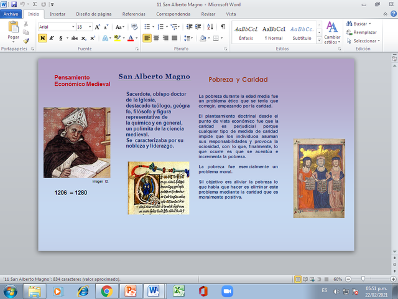Decrease paragraph indent
Viewport: 398px width, 299px height.
click(189, 27)
